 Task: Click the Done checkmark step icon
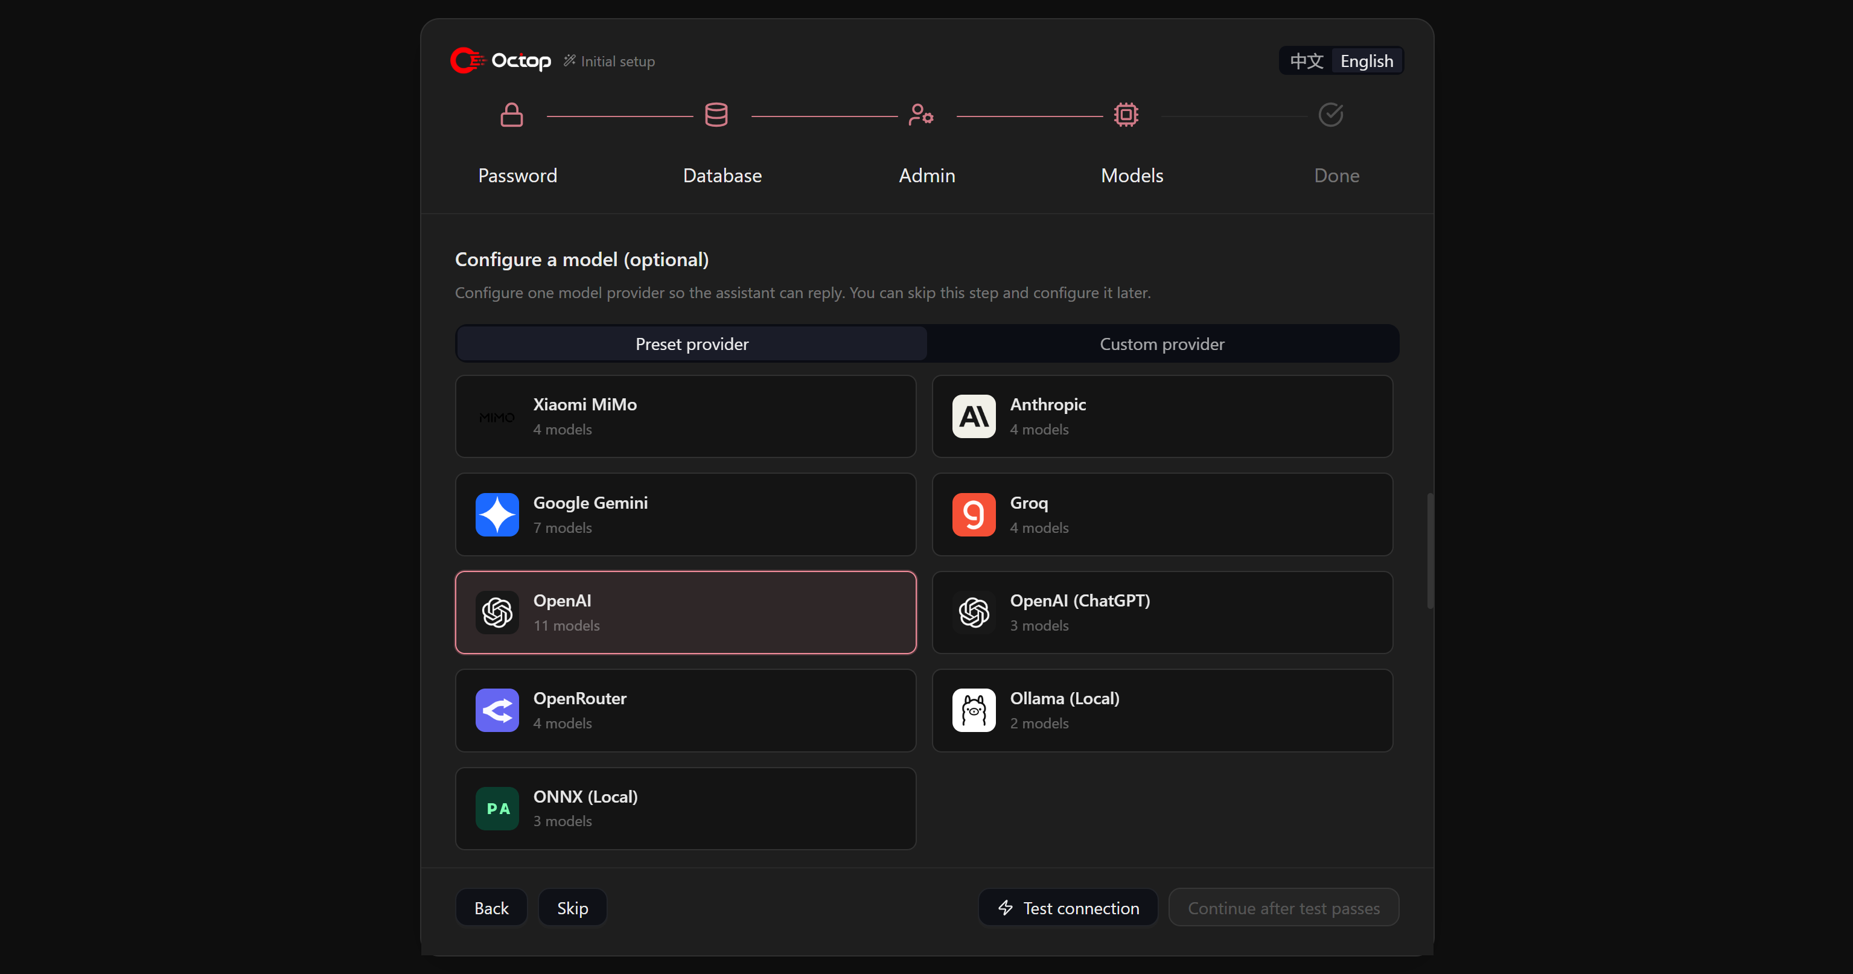point(1331,115)
